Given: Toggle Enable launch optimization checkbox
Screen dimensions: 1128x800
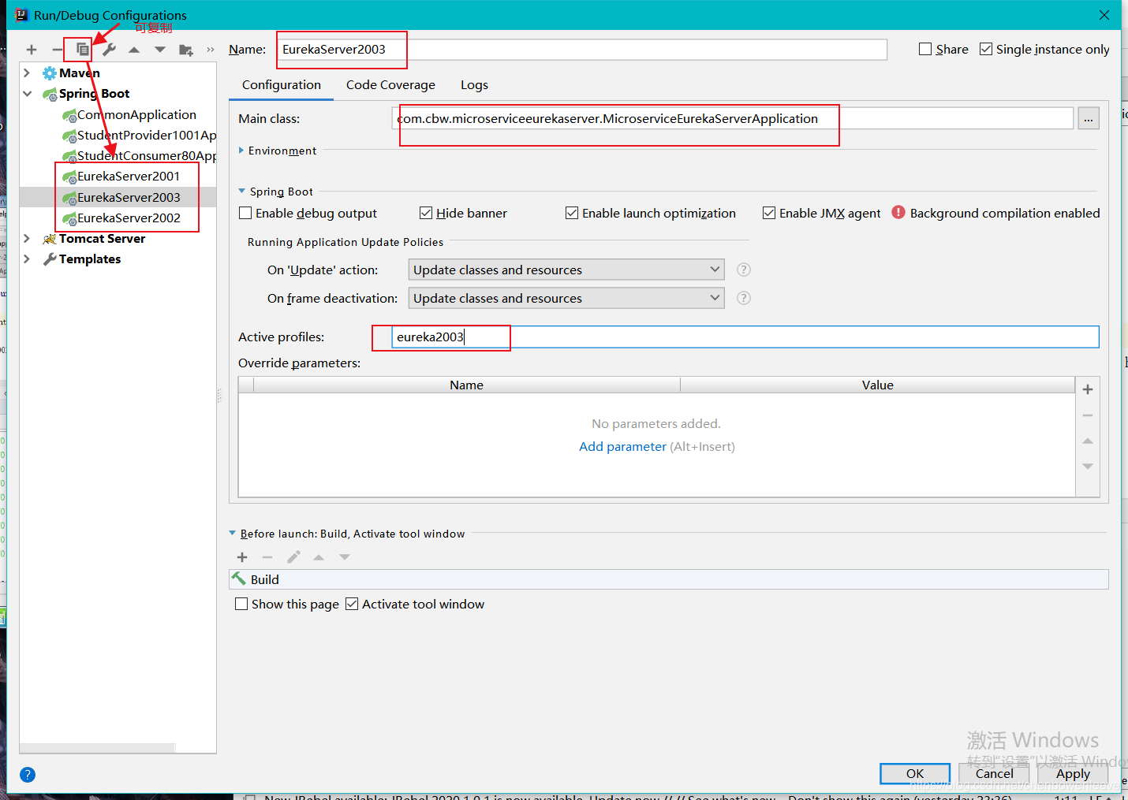Looking at the screenshot, I should [x=572, y=213].
